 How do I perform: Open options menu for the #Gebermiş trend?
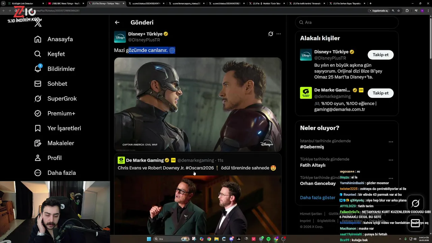tap(391, 142)
